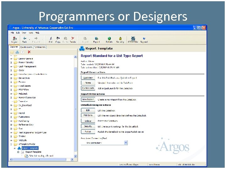The height and width of the screenshot is (169, 226).
Task: Click the new DataBlock cubes icon in Explorer toolbar
Action: tap(18, 52)
